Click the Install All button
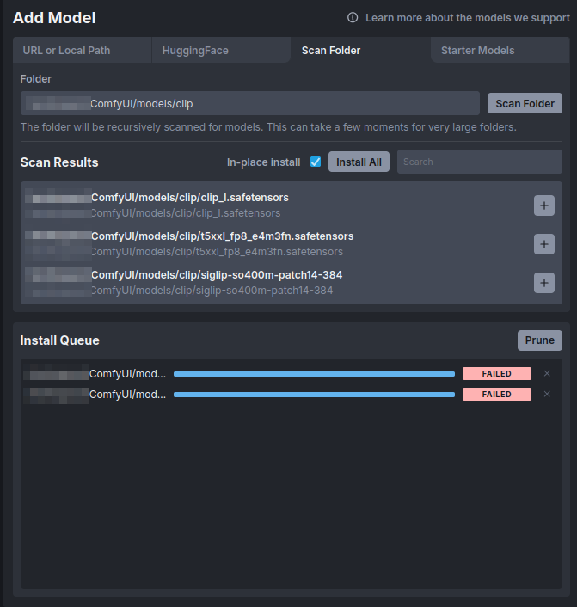 [359, 162]
